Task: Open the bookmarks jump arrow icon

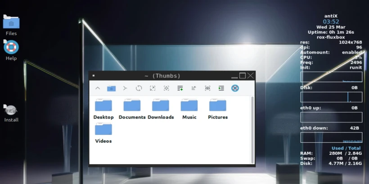Action: (125, 88)
